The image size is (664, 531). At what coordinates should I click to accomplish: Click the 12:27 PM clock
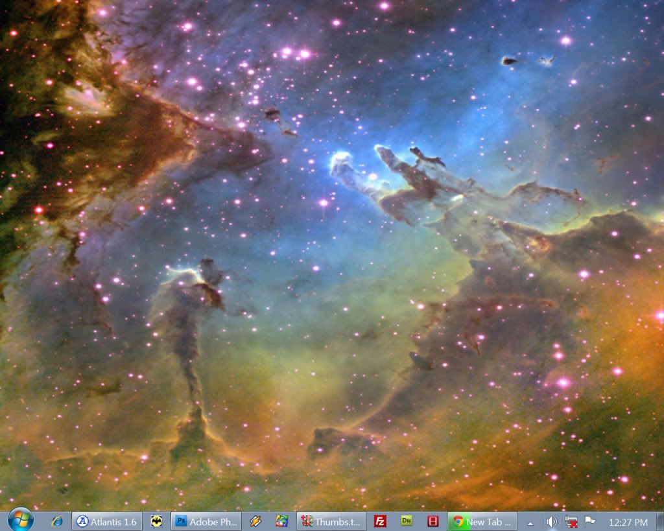pyautogui.click(x=628, y=522)
